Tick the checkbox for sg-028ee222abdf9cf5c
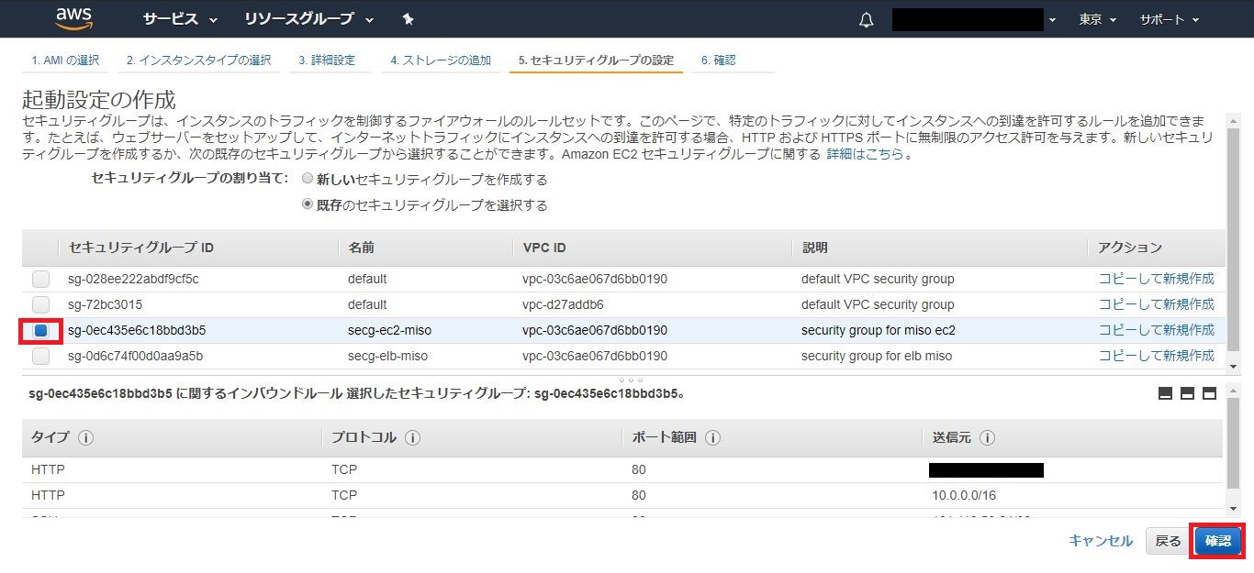 [41, 279]
